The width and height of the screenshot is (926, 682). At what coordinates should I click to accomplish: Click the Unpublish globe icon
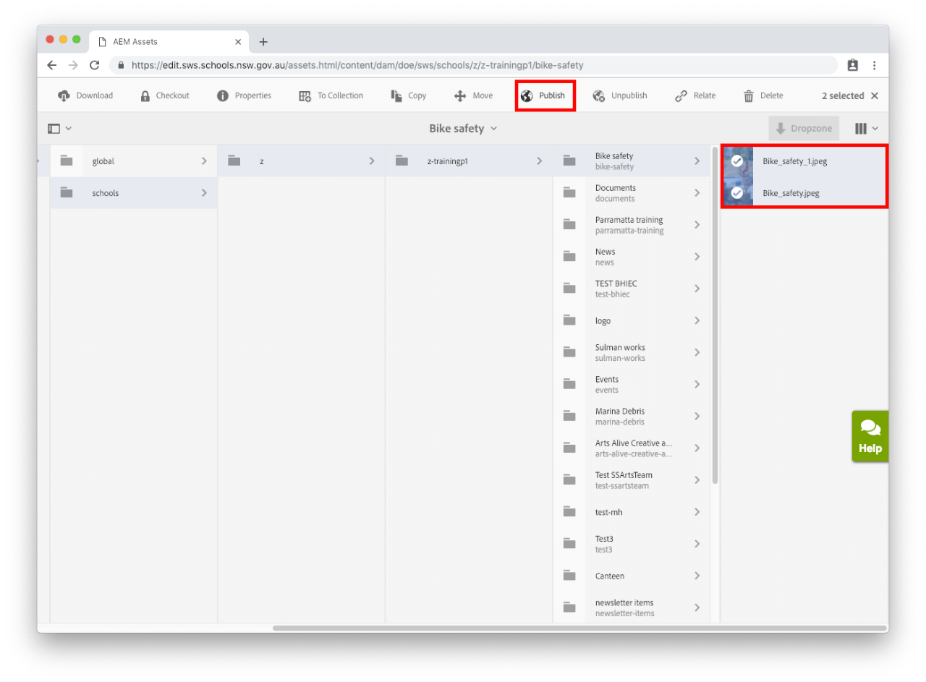[x=599, y=95]
